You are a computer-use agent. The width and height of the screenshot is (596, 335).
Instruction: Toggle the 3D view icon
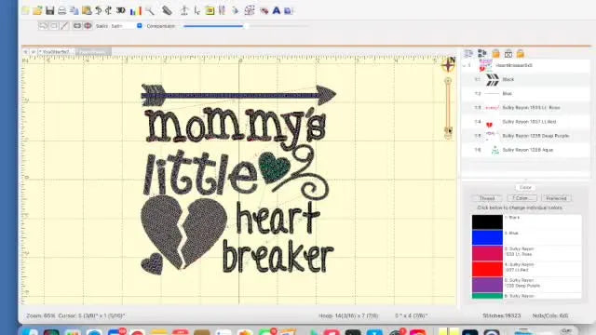click(x=121, y=10)
